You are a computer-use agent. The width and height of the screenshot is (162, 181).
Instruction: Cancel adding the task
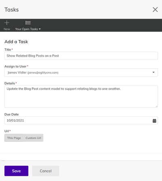tap(46, 171)
